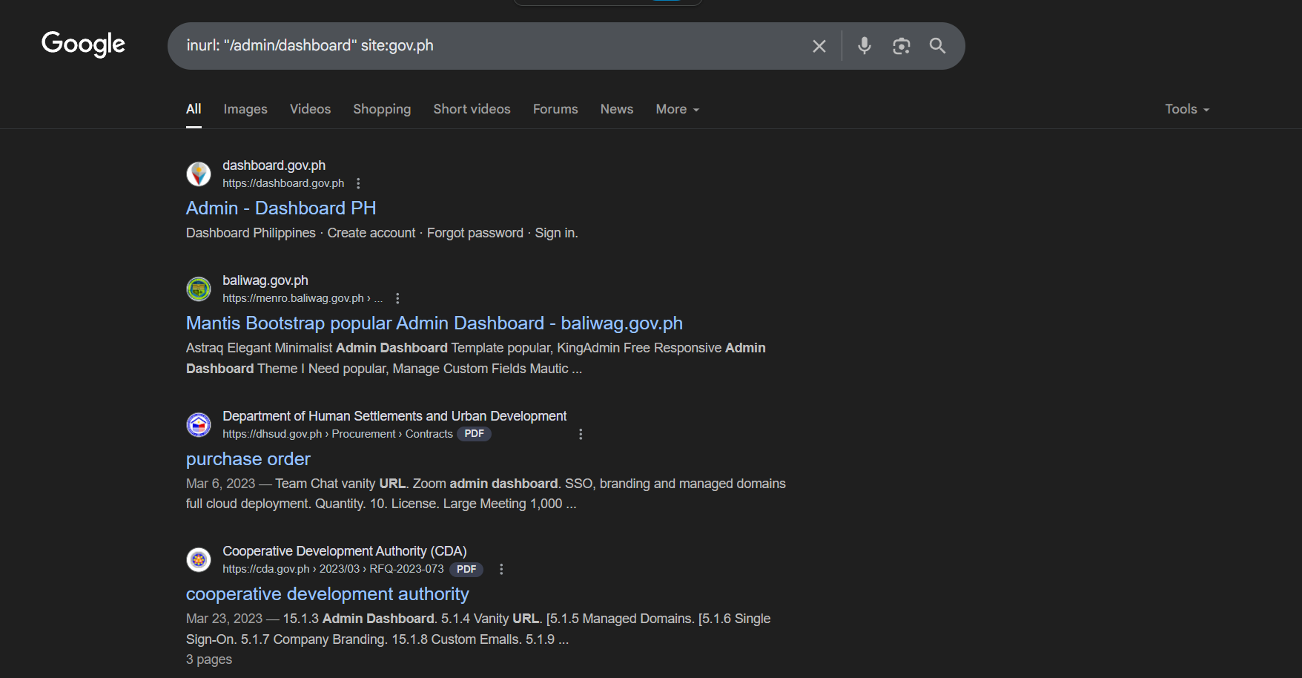
Task: Click menro.baliwag.gov.ph URL breadcrumb
Action: 303,298
